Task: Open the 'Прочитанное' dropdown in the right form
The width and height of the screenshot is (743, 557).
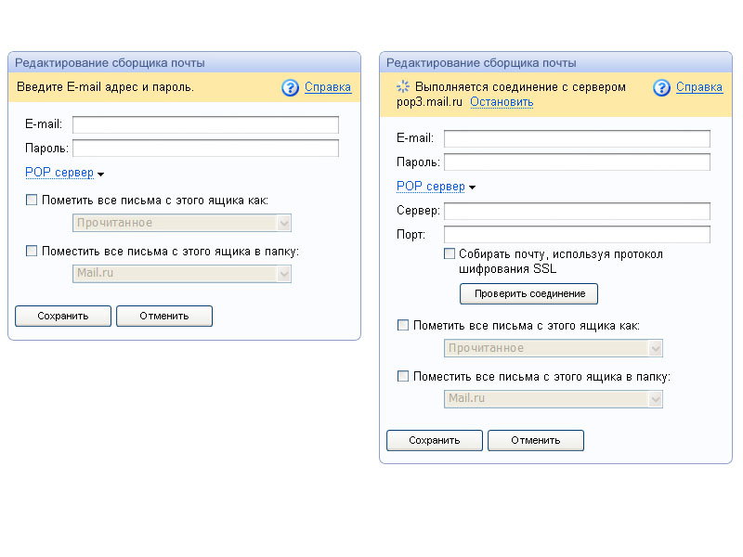Action: coord(554,348)
